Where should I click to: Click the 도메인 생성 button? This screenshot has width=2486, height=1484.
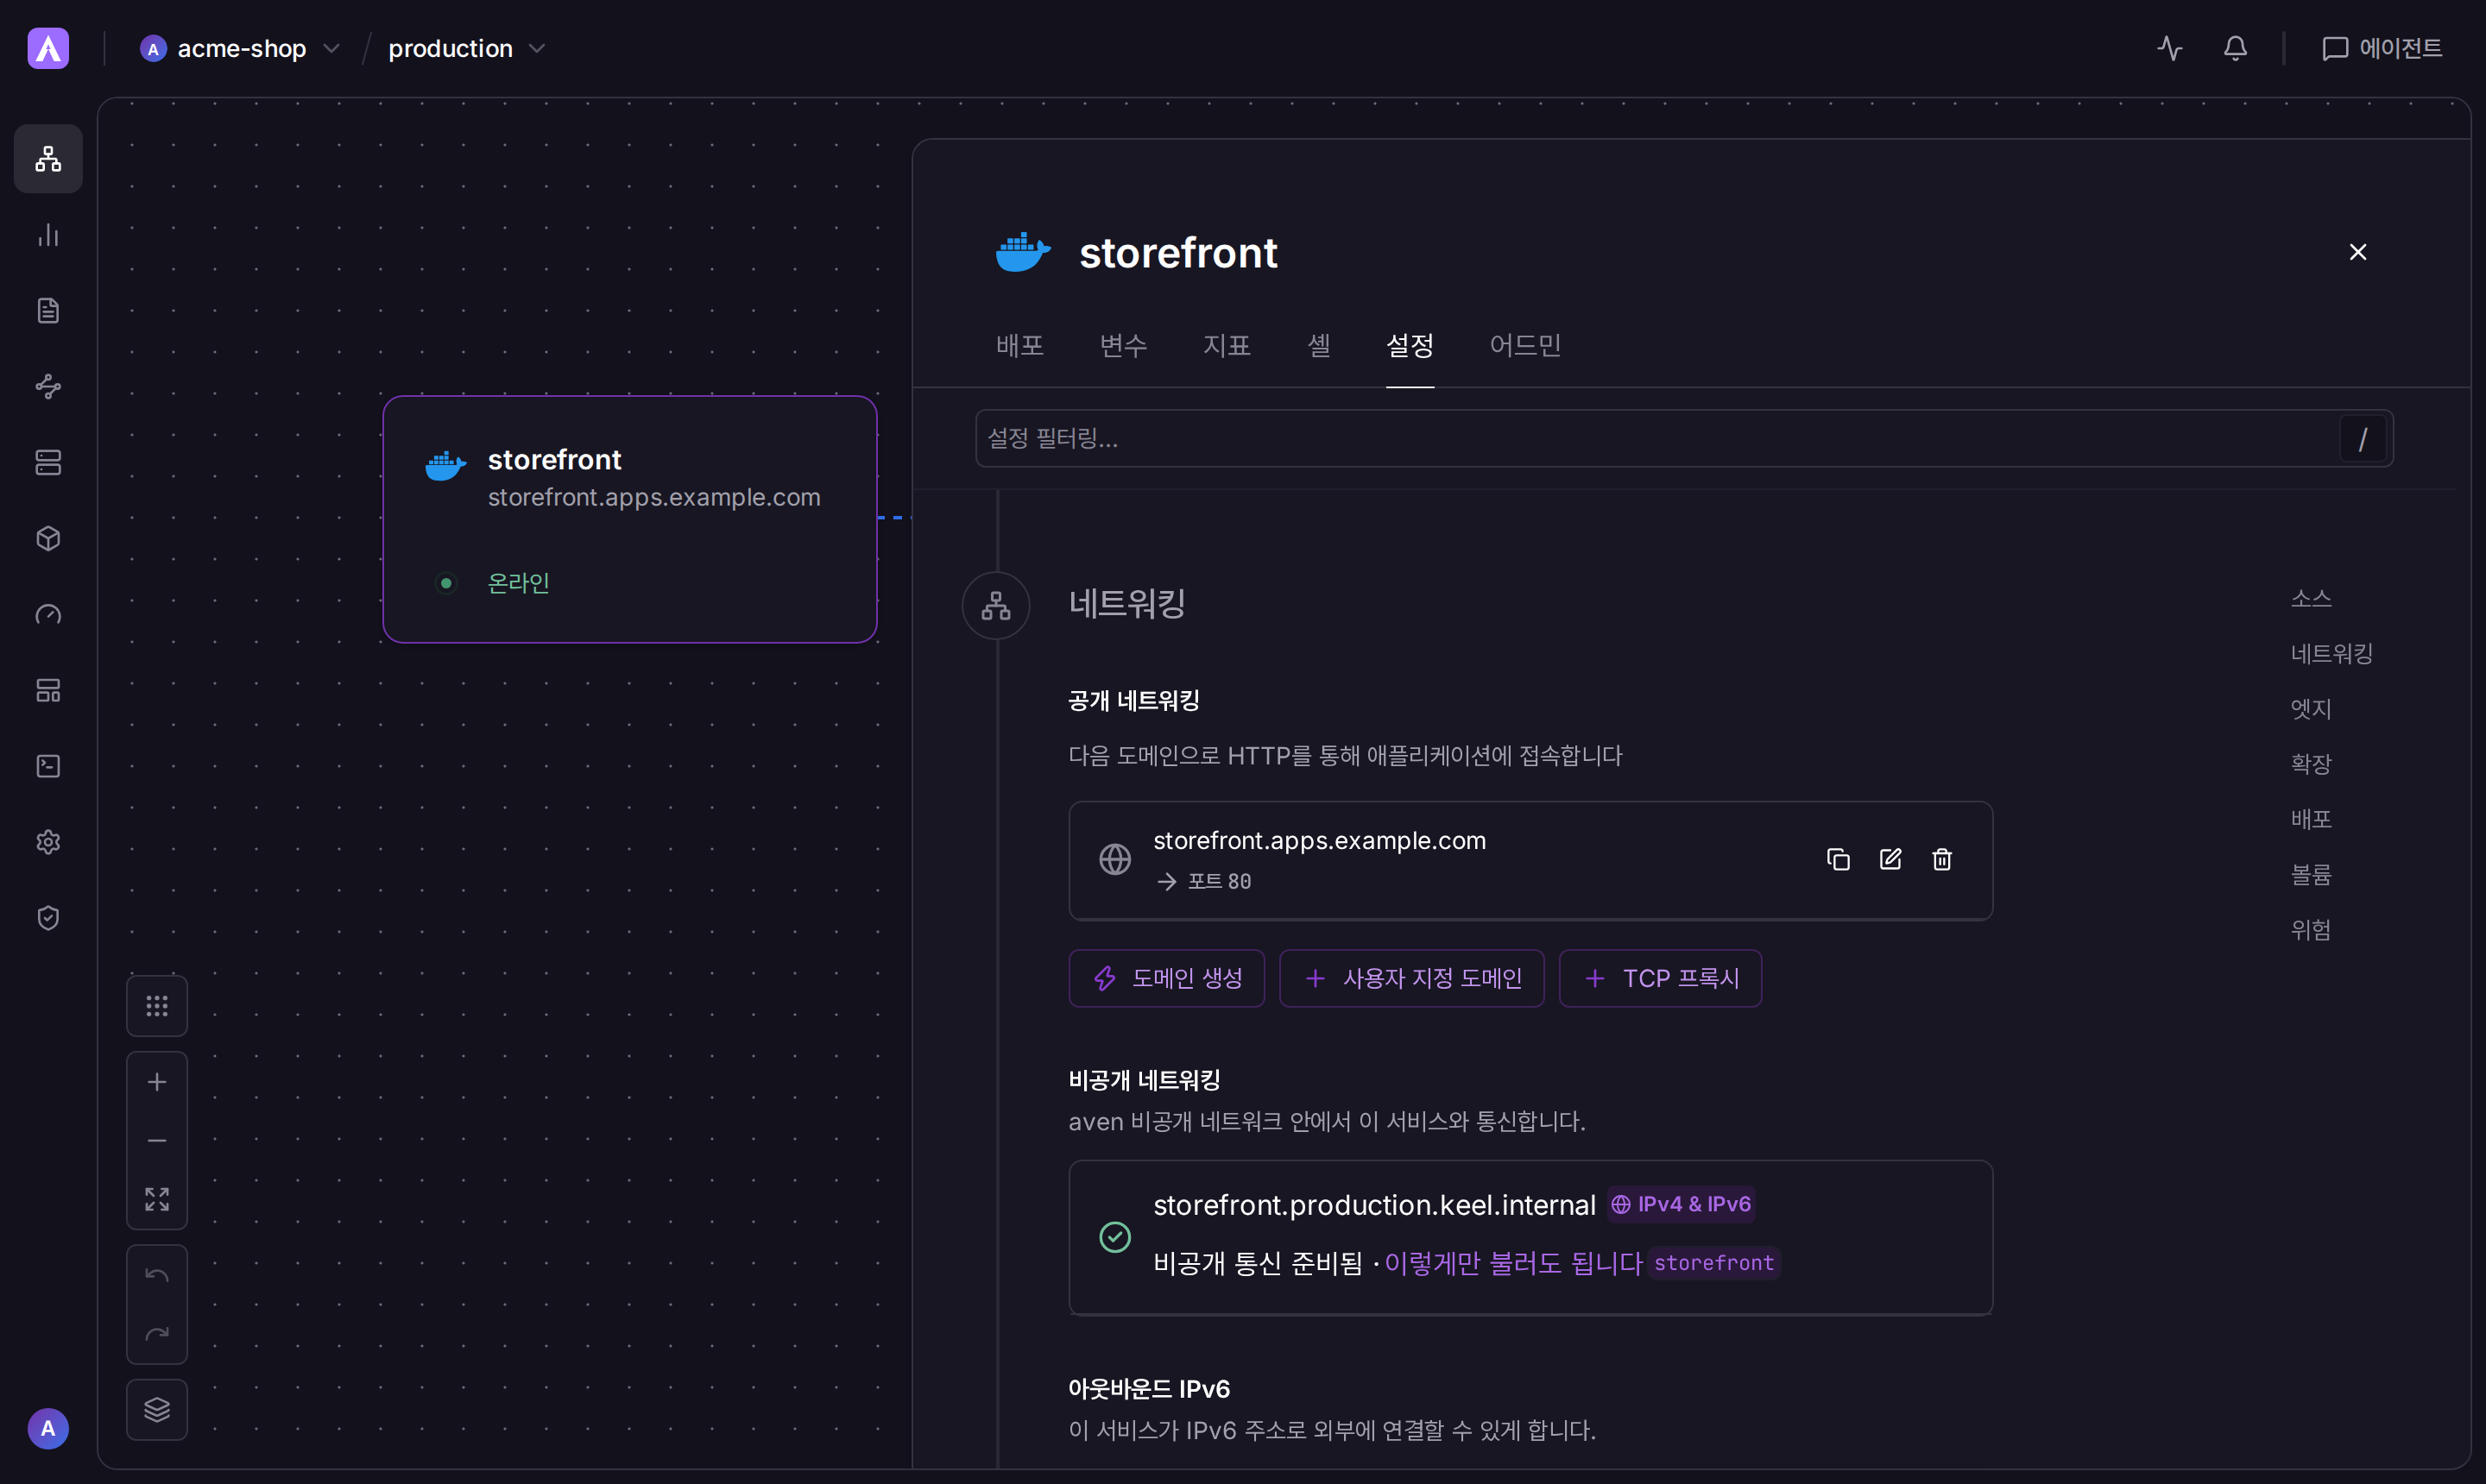(1166, 978)
